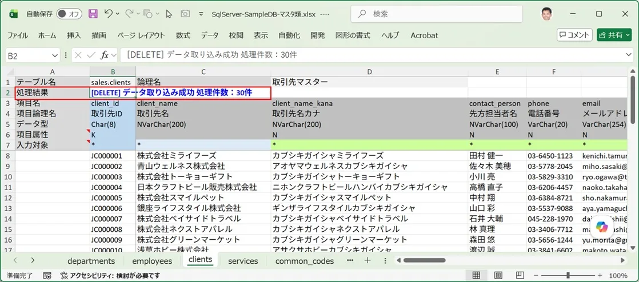Click the Save floppy disk icon
Image resolution: width=639 pixels, height=282 pixels.
93,14
